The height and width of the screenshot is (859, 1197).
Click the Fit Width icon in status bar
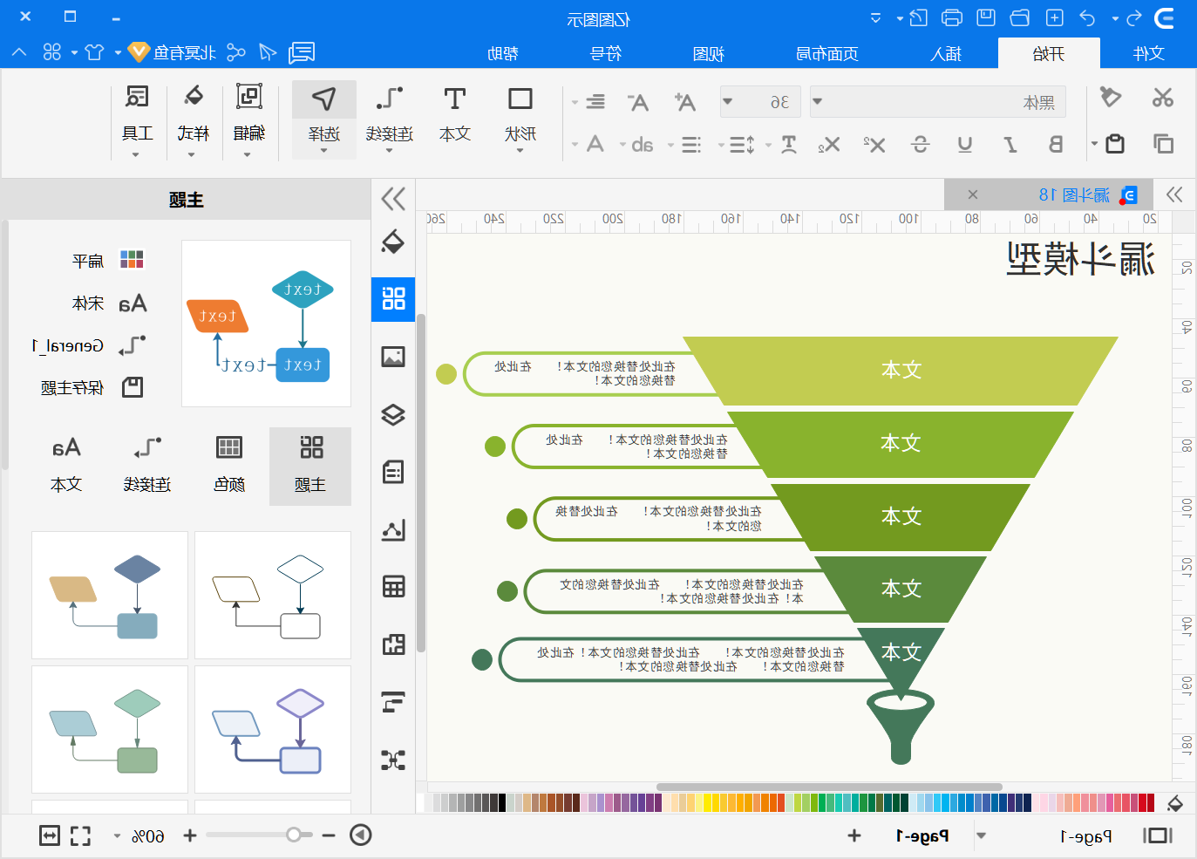(50, 835)
